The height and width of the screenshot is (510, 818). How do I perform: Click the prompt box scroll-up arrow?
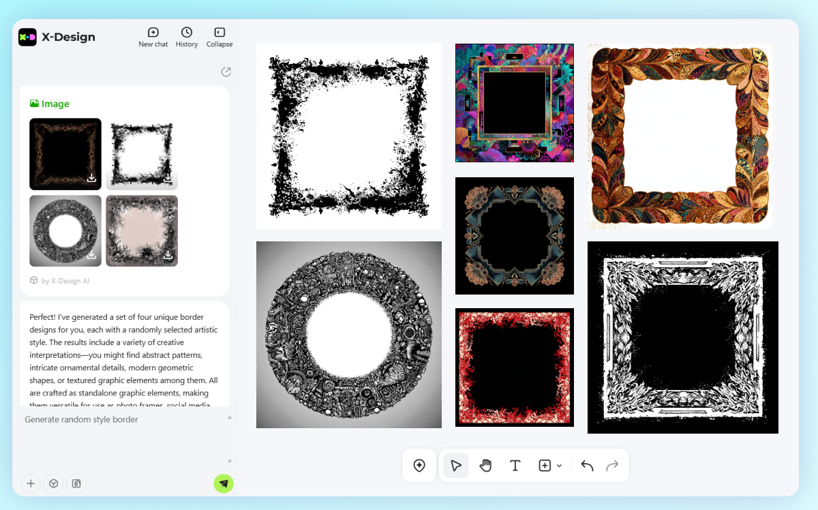click(230, 417)
